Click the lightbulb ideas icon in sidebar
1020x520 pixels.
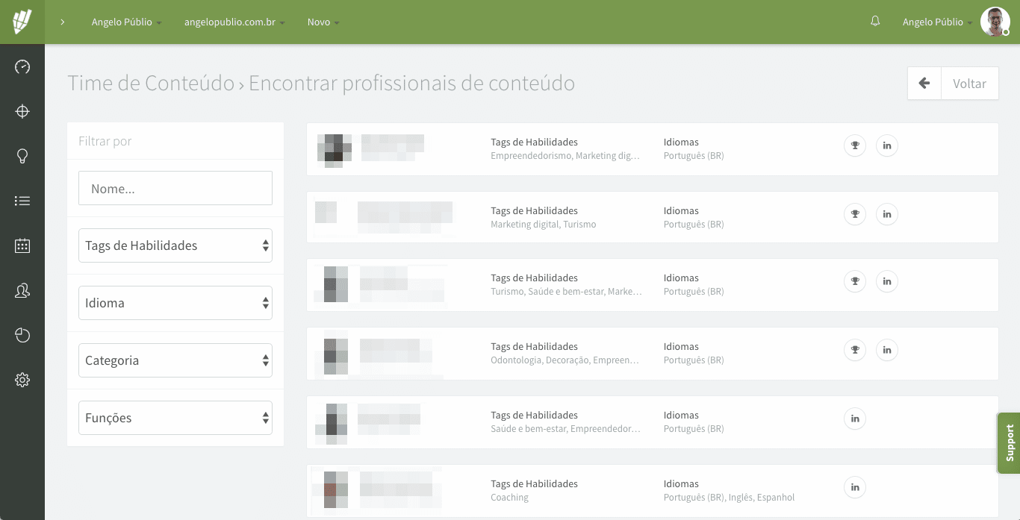click(22, 156)
